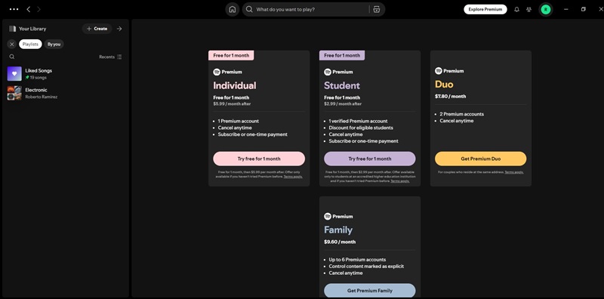Click the 'Individual' plan heading
Viewport: 604px width, 299px height.
coord(235,85)
